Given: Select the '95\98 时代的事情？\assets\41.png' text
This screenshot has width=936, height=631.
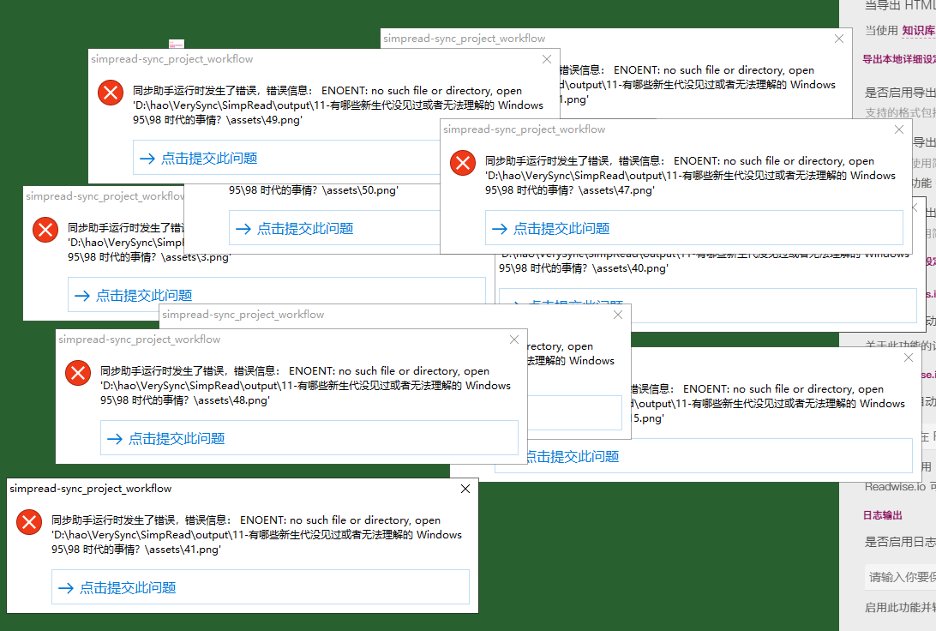Looking at the screenshot, I should click(136, 550).
